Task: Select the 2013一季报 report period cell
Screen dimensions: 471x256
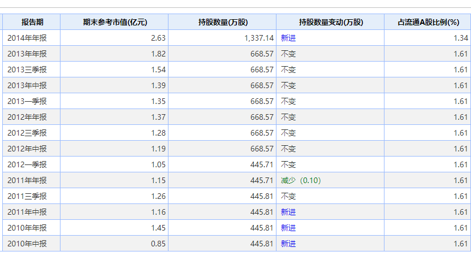Action: [x=32, y=101]
